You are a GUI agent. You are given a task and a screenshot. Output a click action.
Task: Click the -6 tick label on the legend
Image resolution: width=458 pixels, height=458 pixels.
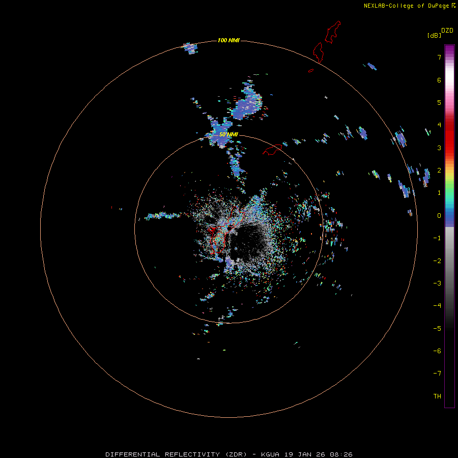437,351
